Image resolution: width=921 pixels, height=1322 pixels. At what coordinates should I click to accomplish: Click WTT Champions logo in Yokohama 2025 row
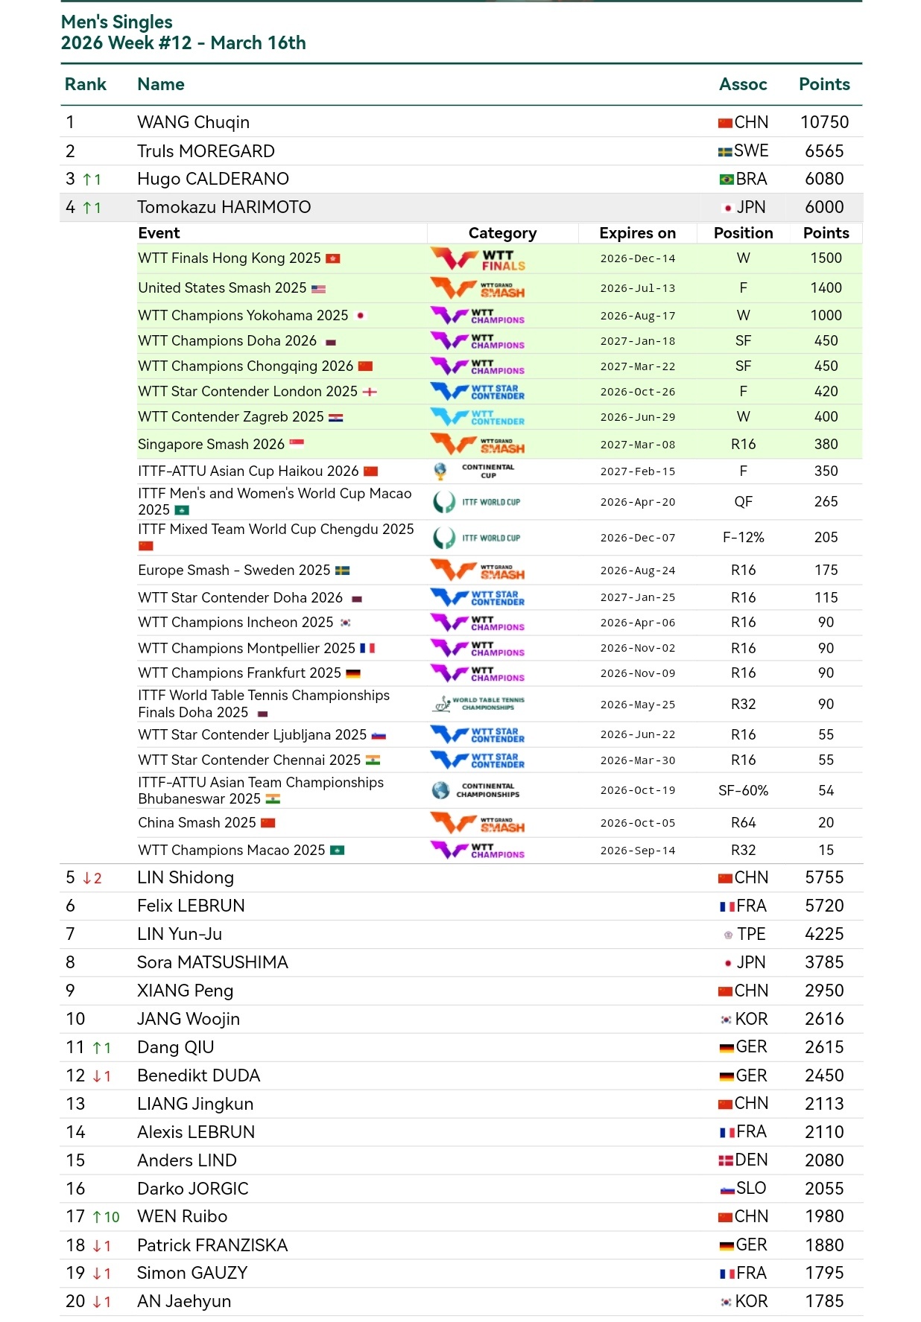[x=478, y=316]
